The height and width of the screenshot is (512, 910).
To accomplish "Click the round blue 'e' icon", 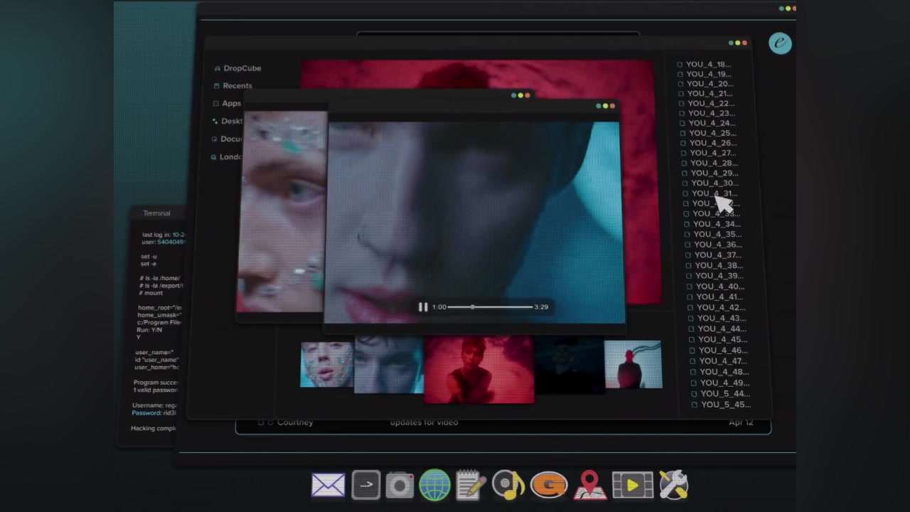I will coord(780,43).
